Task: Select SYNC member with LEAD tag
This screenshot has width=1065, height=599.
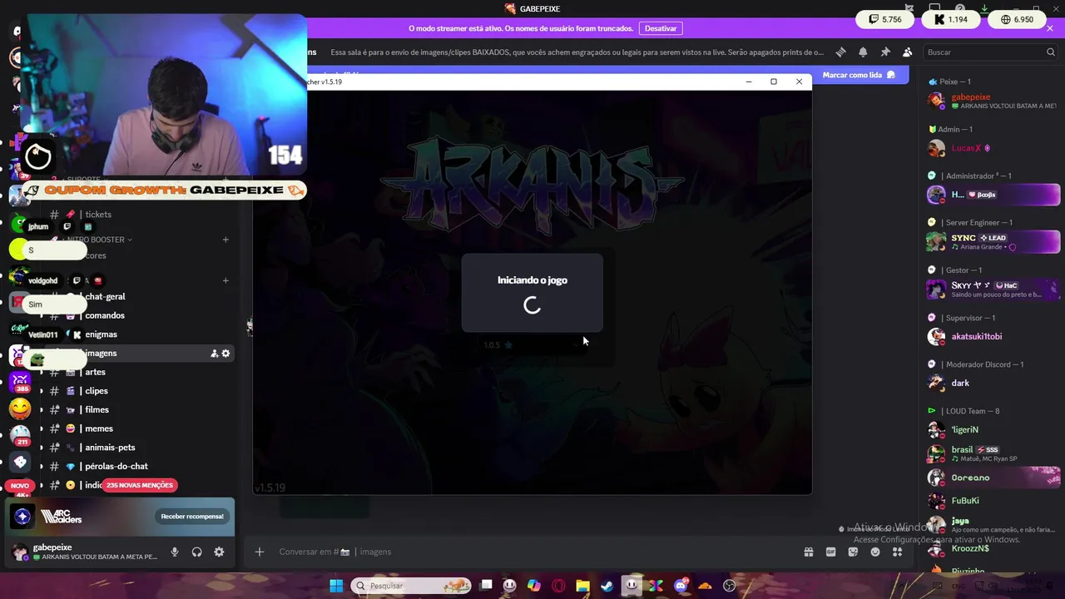Action: (x=993, y=241)
